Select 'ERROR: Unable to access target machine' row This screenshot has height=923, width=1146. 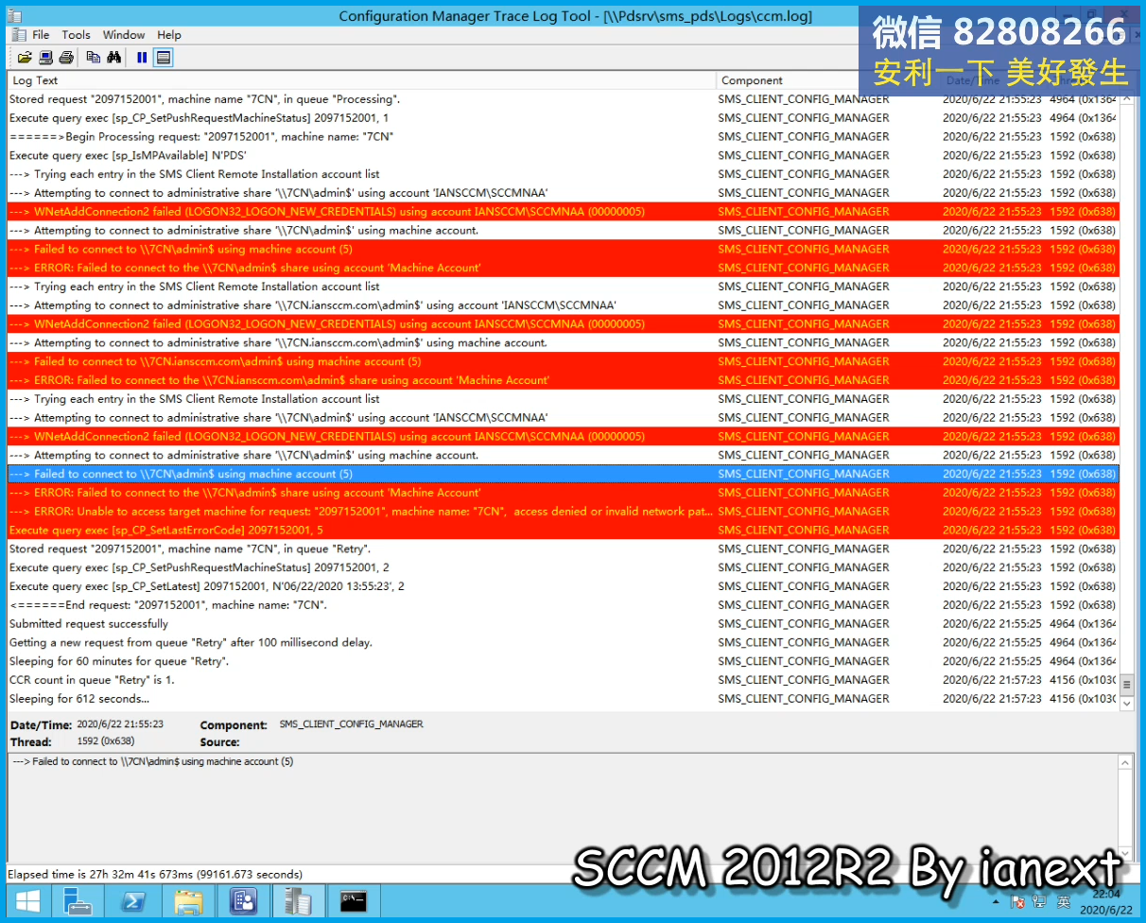point(563,512)
